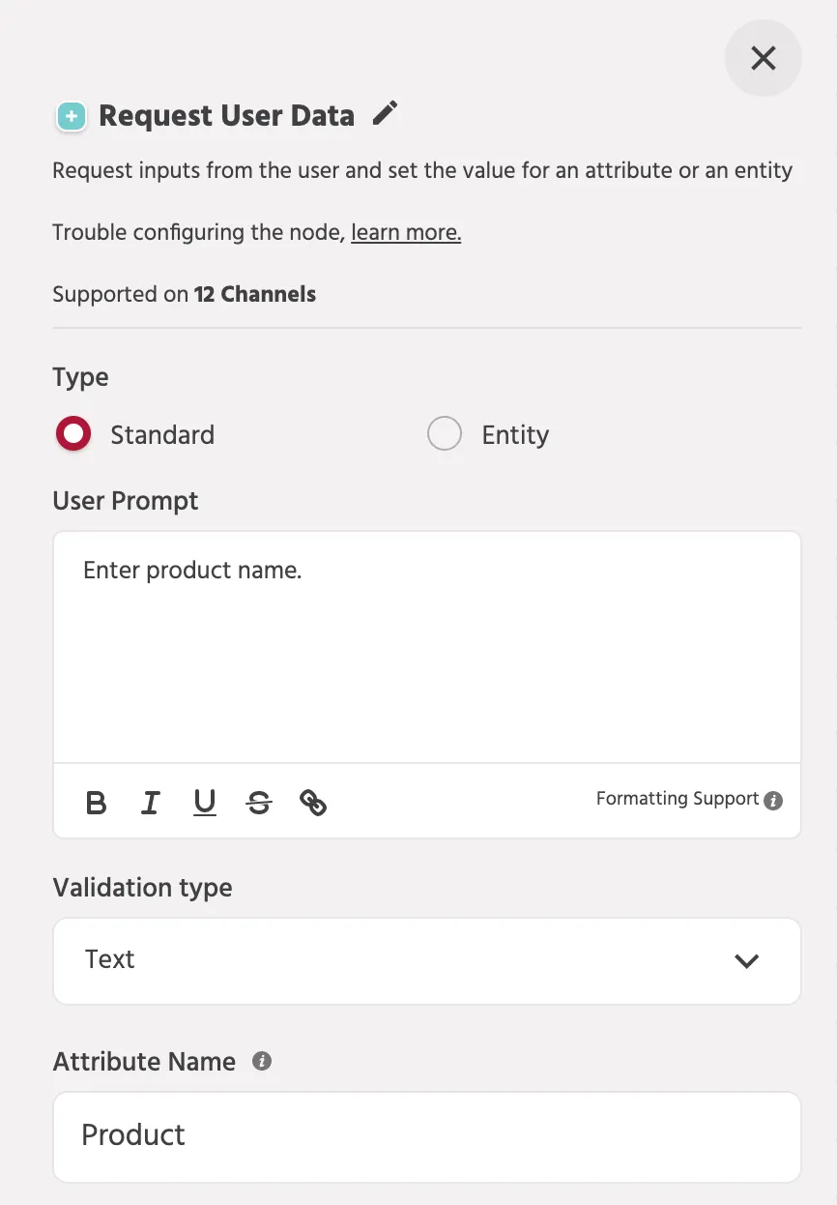The image size is (837, 1205).
Task: Open the learn more link
Action: pyautogui.click(x=406, y=233)
